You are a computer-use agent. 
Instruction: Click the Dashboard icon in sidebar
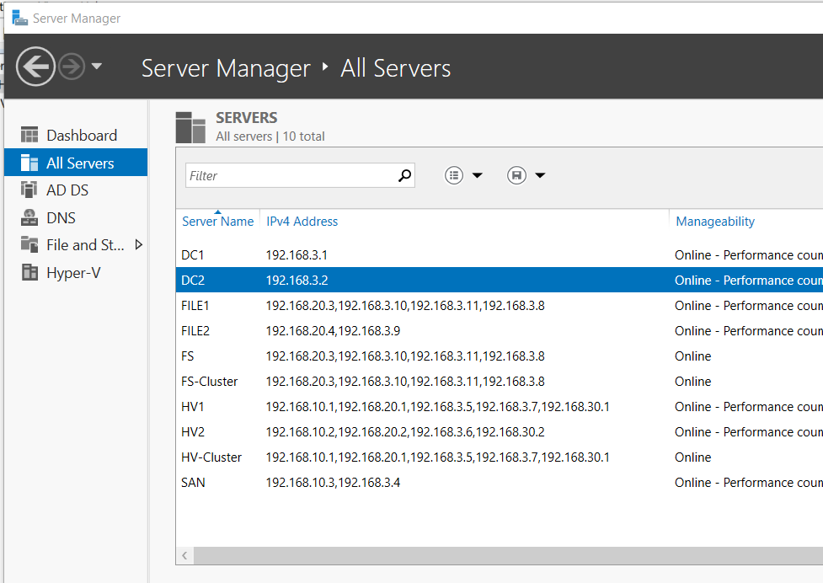29,135
